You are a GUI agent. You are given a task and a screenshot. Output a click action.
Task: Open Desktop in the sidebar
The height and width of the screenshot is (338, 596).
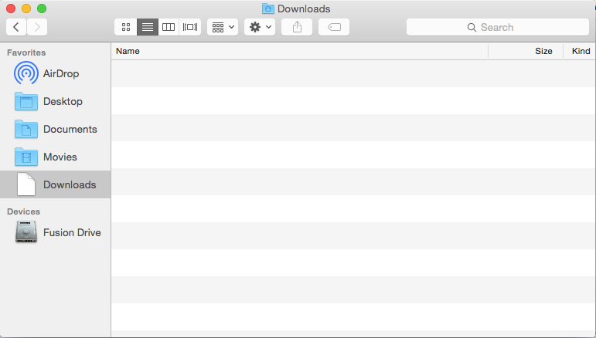56,101
